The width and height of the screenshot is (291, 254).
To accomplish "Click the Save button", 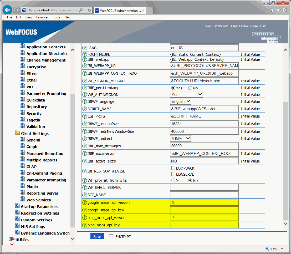I will point(97,236).
